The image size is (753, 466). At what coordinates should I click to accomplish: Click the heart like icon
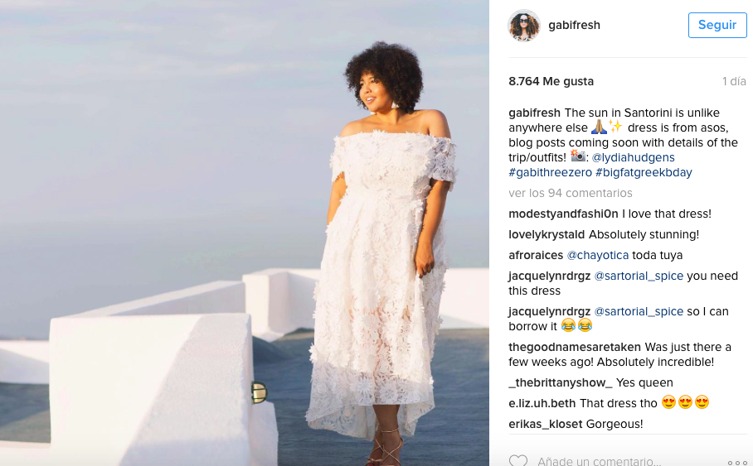point(517,461)
